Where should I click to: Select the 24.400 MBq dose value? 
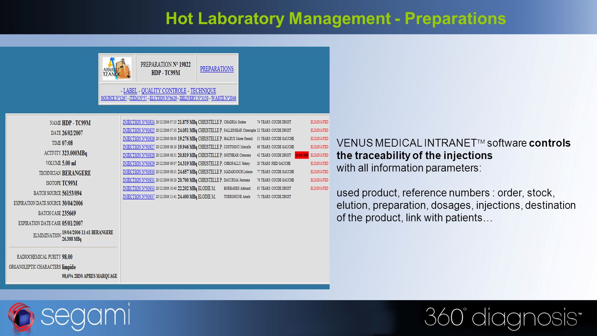[187, 197]
